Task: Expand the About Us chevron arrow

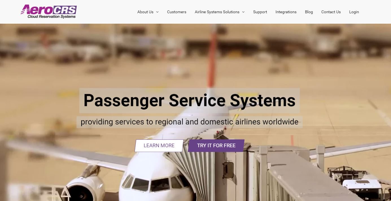Action: point(157,12)
